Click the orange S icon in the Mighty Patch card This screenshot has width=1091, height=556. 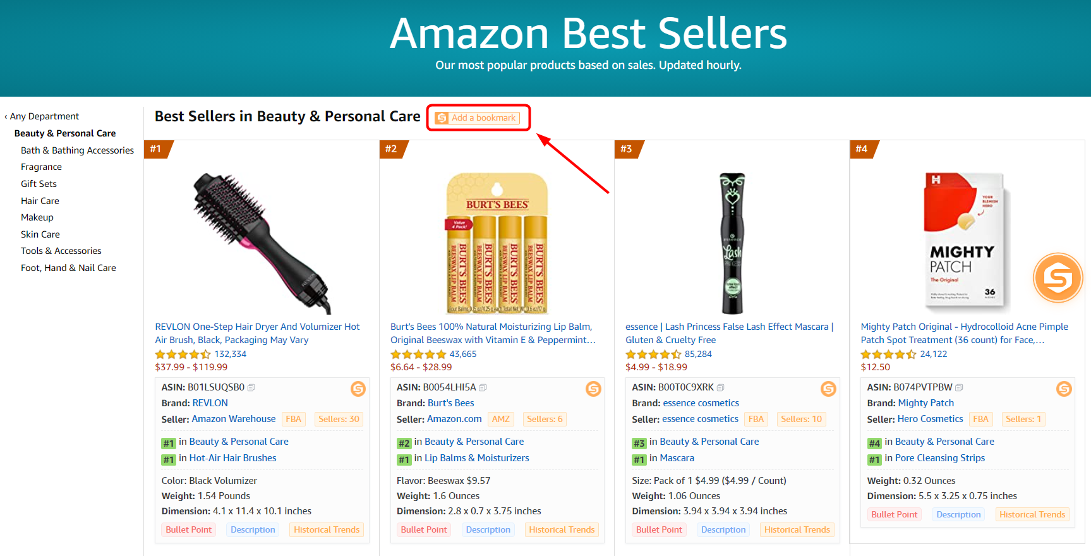(x=1064, y=389)
